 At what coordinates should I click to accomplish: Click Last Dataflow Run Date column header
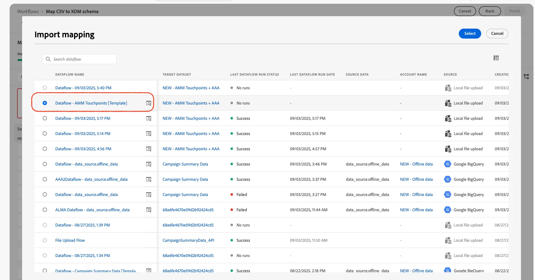point(312,75)
